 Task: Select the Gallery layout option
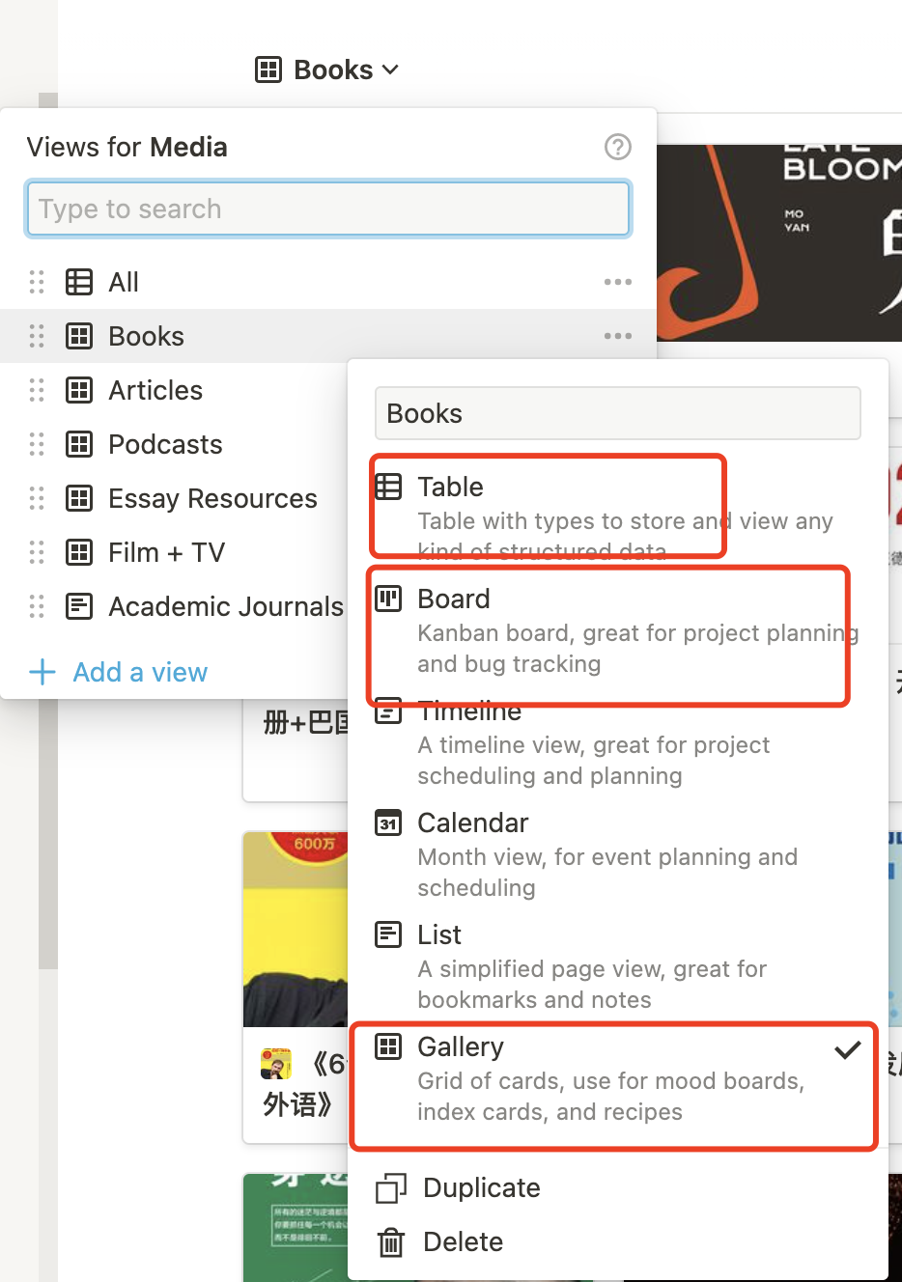[610, 1078]
